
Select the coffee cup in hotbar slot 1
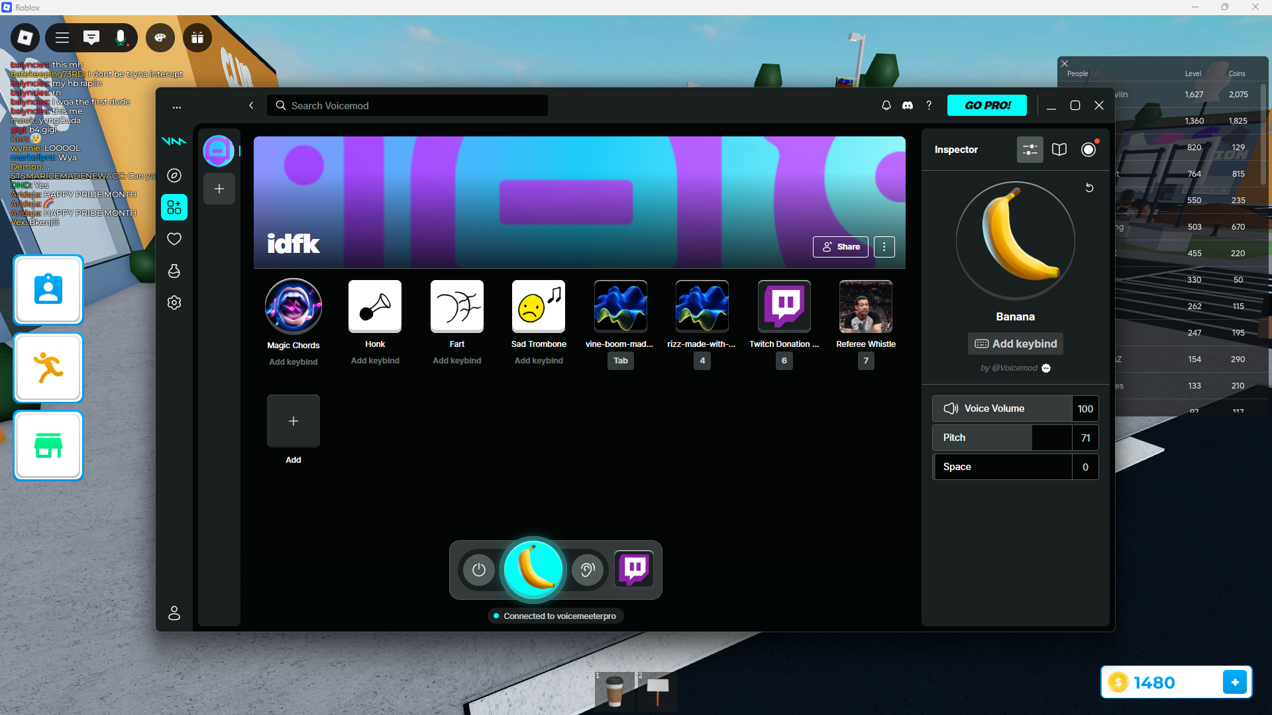[615, 691]
